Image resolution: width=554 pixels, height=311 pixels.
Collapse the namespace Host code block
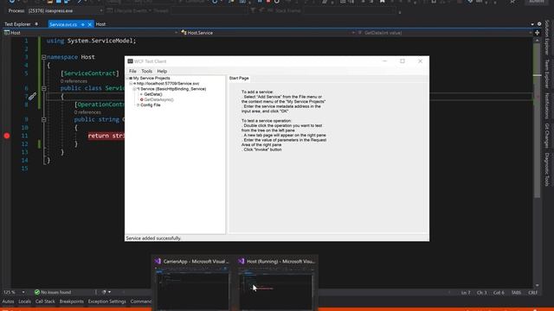(44, 57)
